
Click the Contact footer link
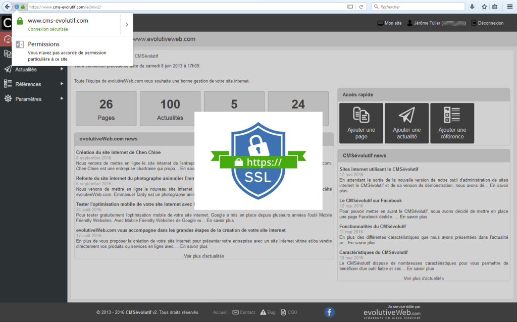coord(244,312)
